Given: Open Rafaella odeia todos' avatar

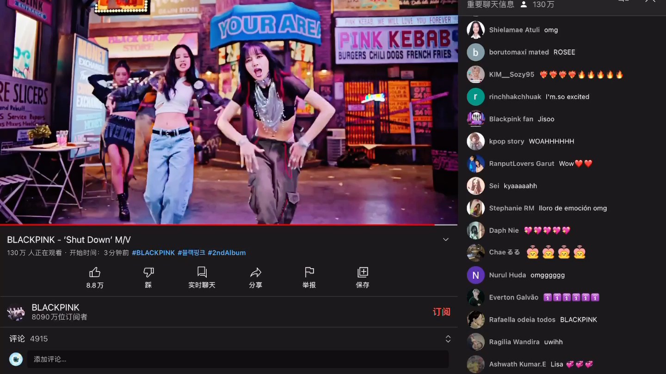Looking at the screenshot, I should 475,320.
